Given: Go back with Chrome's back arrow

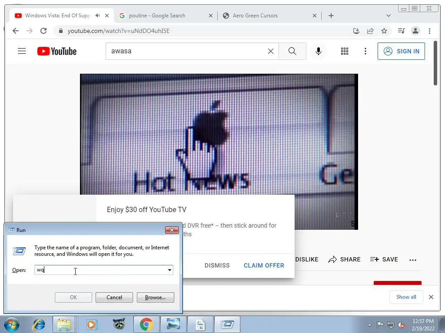Looking at the screenshot, I should [x=16, y=31].
